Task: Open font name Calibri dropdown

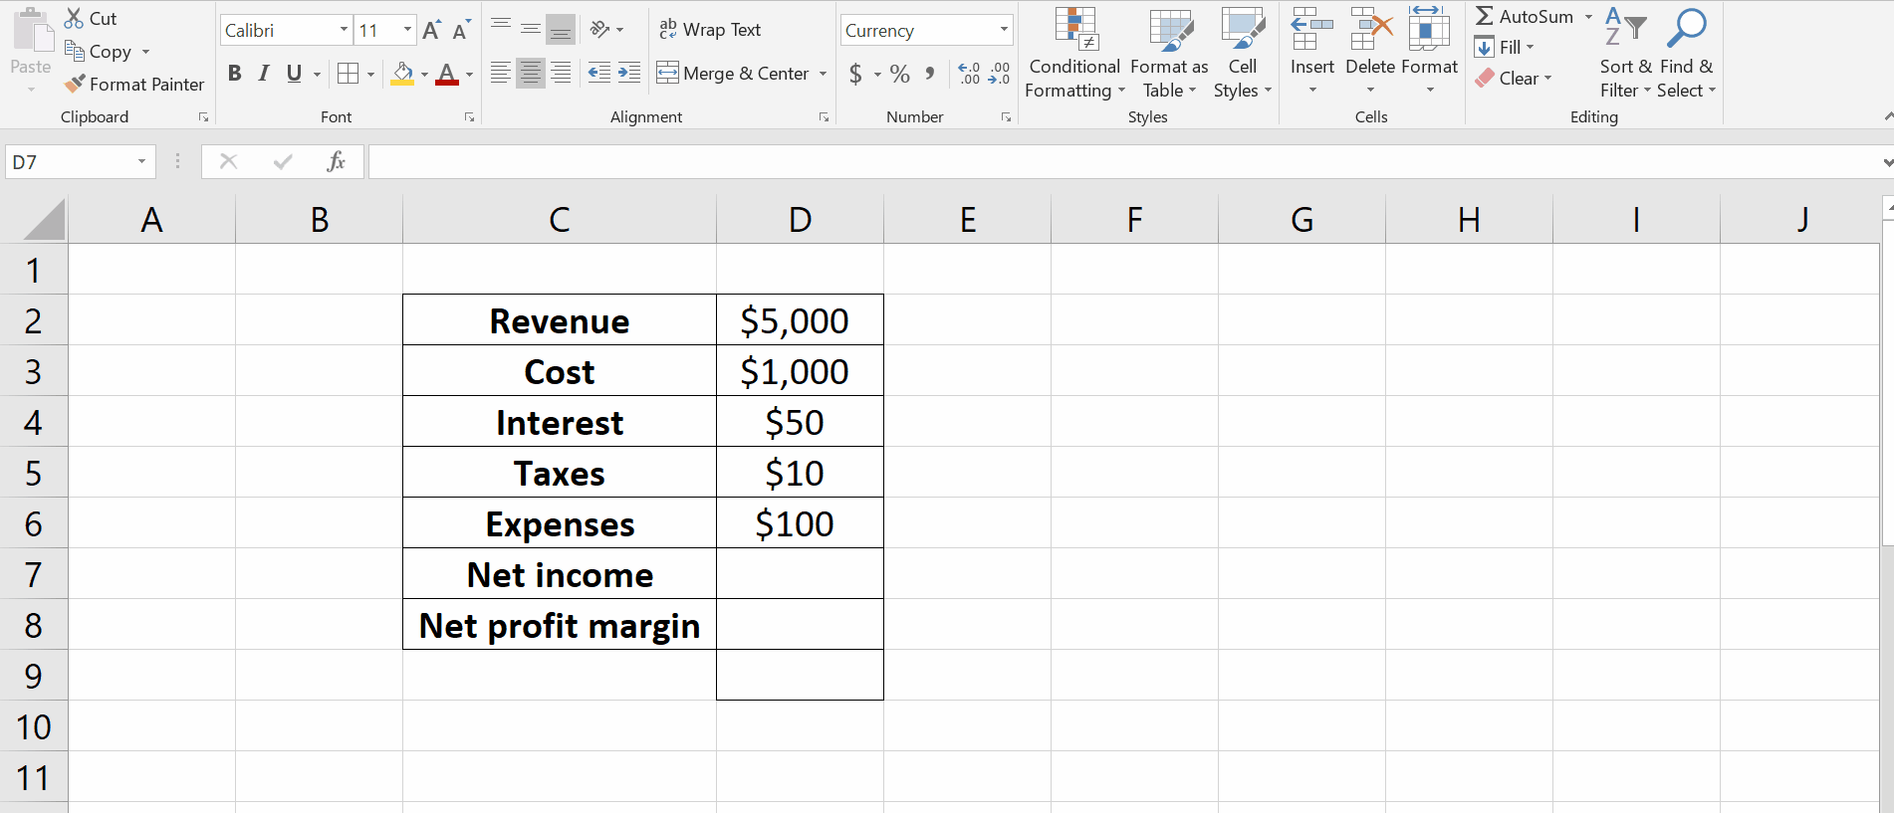Action: coord(344,30)
